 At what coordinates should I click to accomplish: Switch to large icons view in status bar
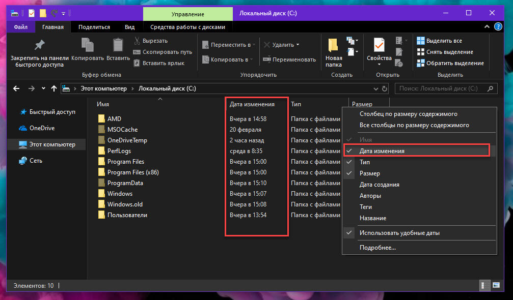click(496, 285)
